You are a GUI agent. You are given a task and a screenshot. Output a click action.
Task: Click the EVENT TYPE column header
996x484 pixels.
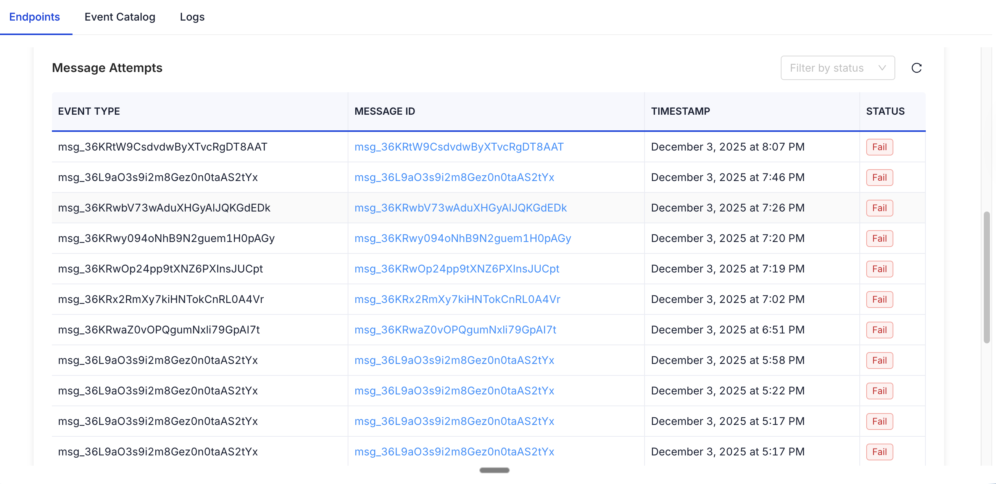(x=89, y=111)
